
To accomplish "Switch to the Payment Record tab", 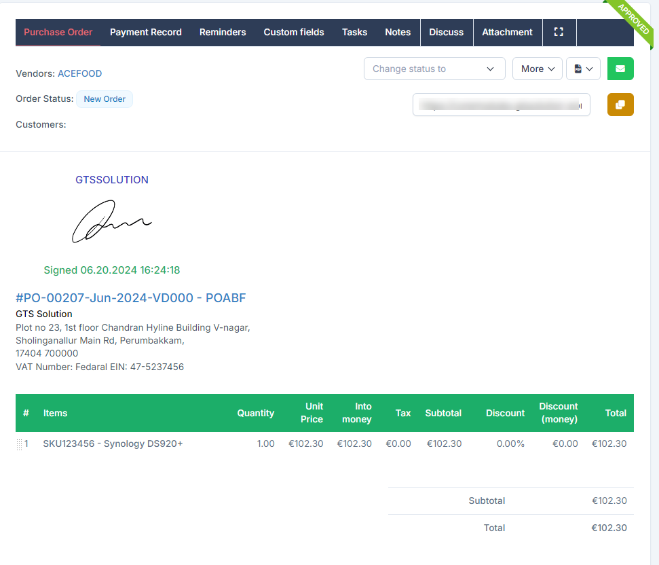I will tap(146, 32).
